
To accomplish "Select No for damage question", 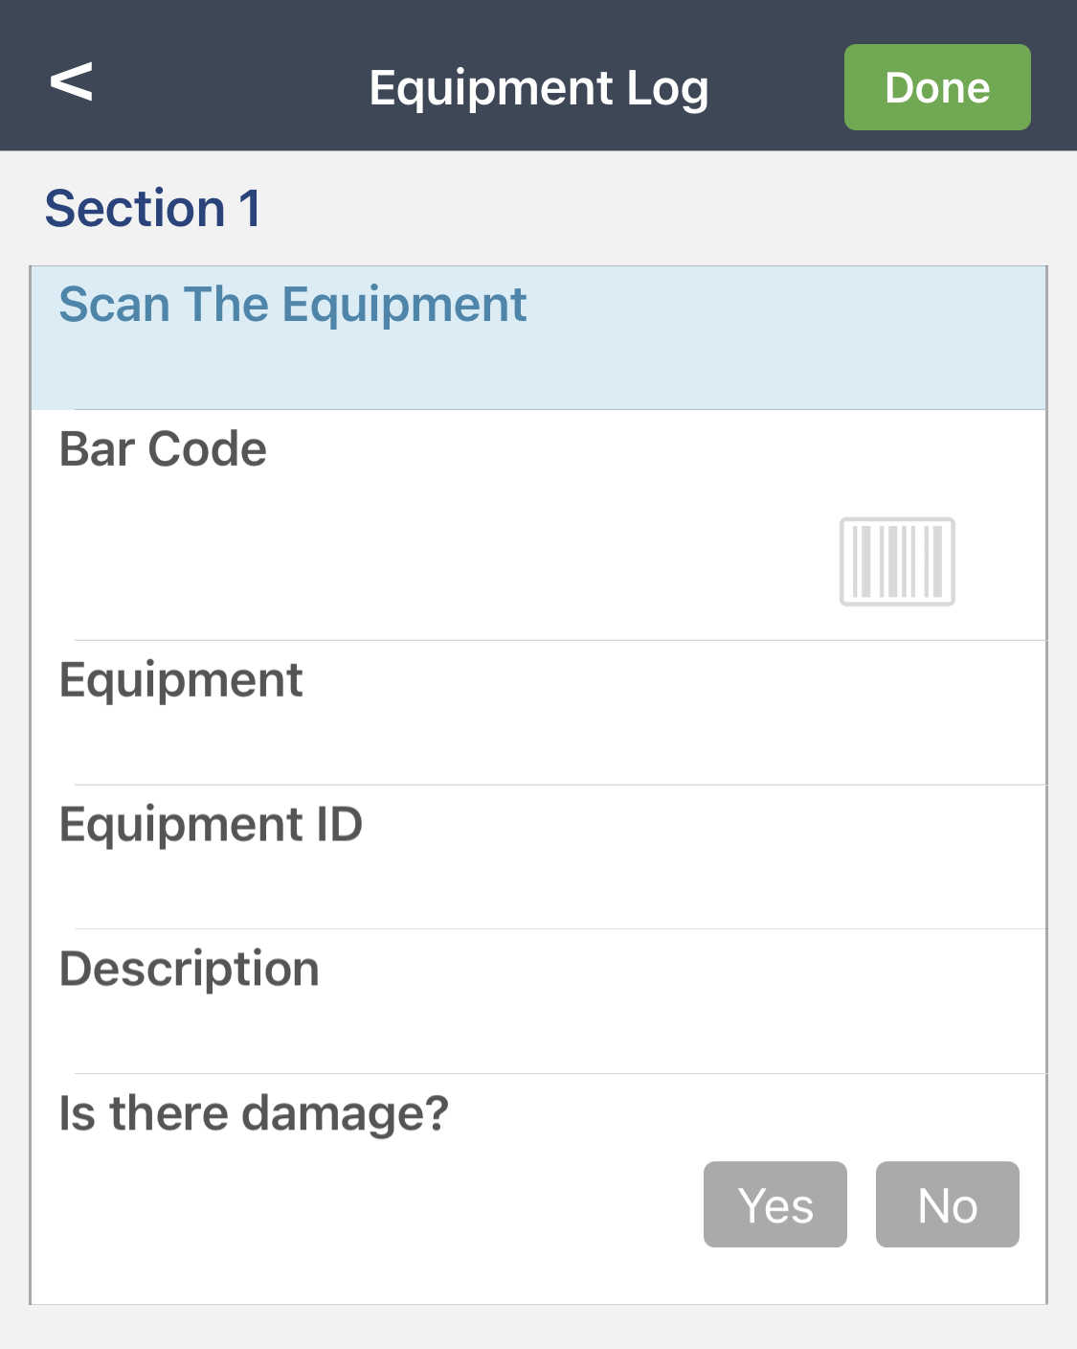I will coord(947,1204).
